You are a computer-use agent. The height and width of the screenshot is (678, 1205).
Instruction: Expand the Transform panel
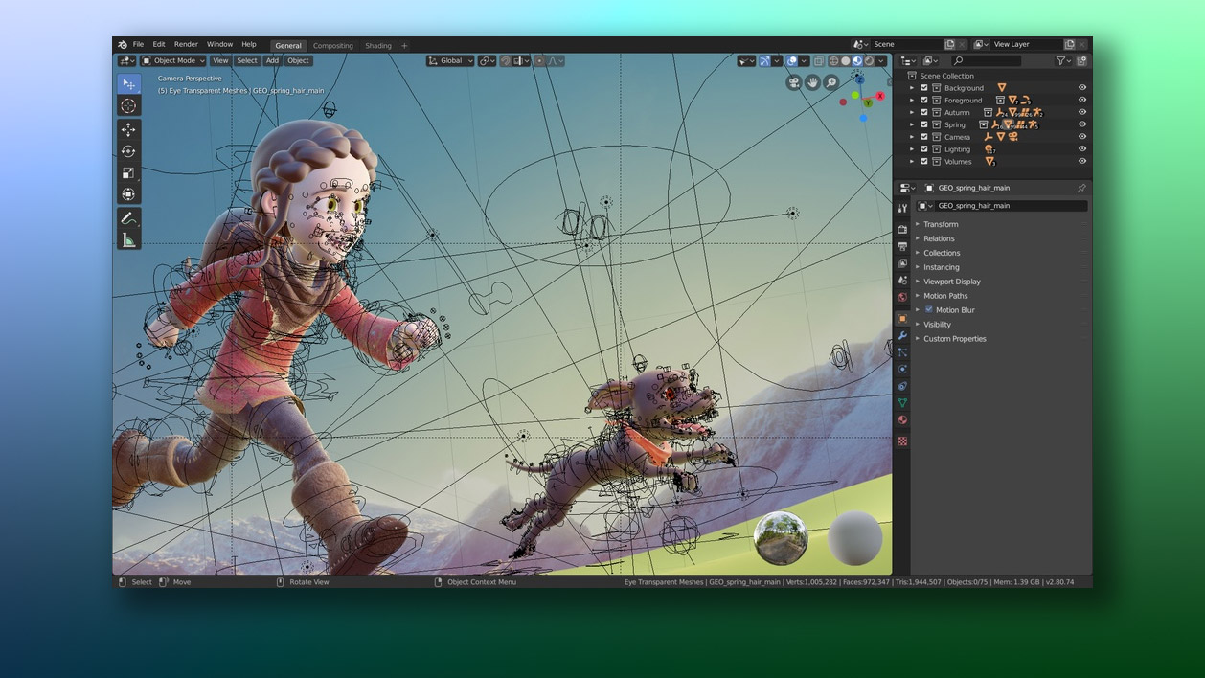[x=941, y=224]
